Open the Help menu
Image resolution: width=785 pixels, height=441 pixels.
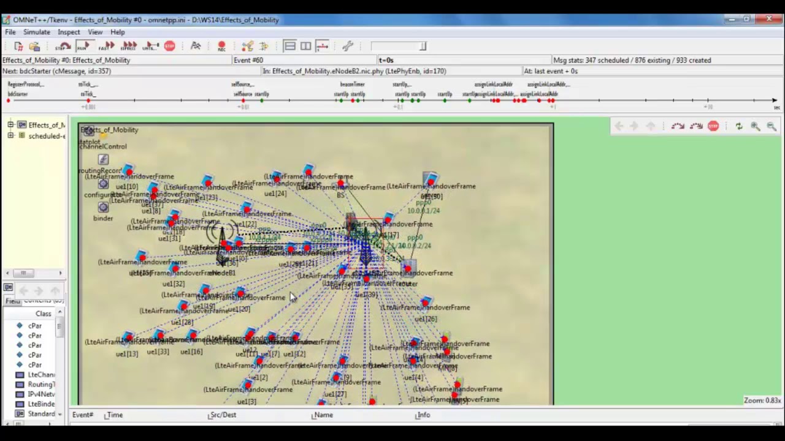(x=118, y=32)
